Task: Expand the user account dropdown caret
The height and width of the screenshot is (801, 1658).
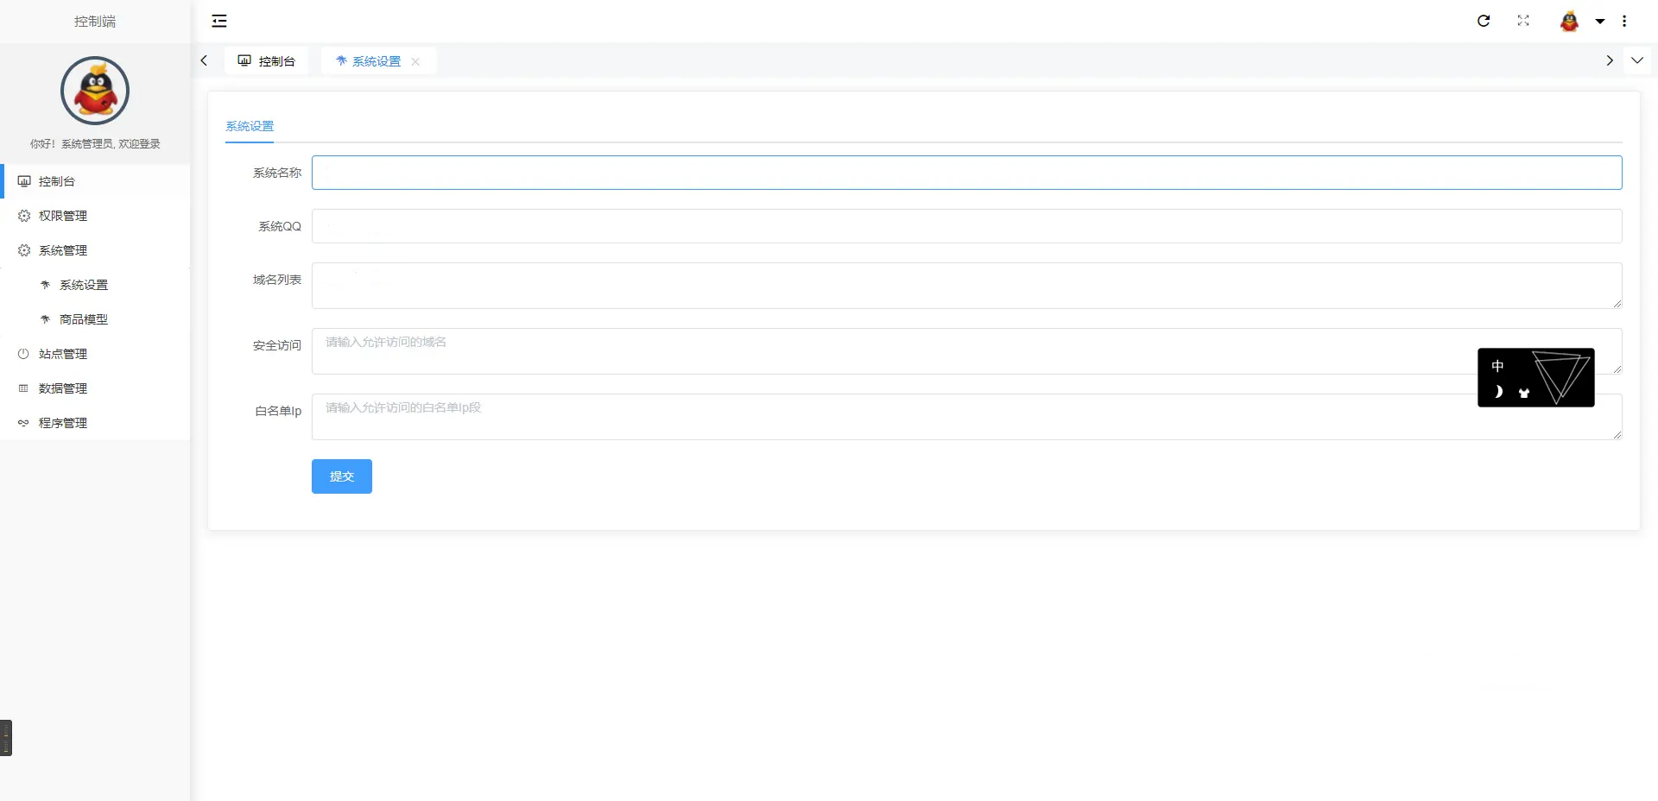Action: tap(1599, 22)
